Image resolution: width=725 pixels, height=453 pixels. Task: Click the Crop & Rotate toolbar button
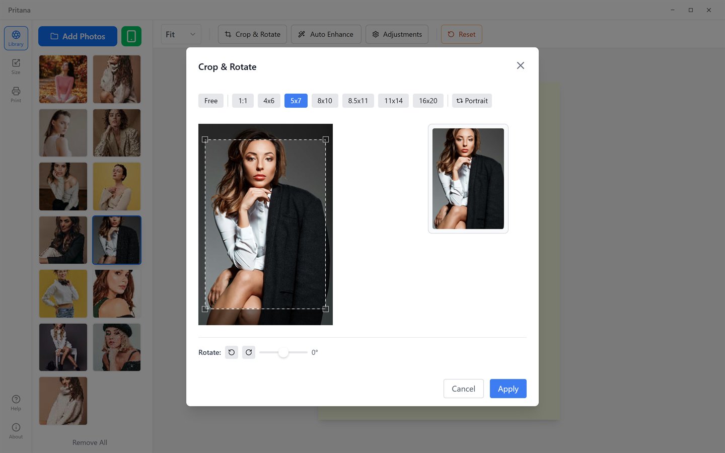click(252, 34)
